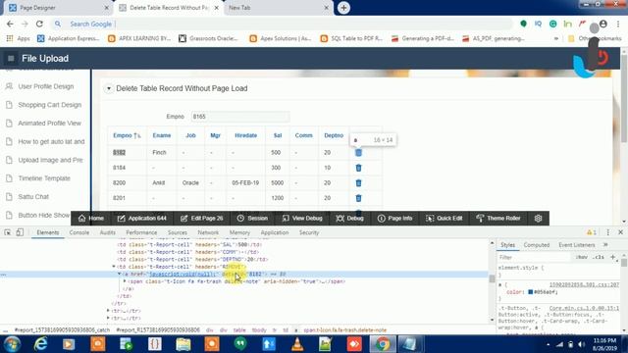
Task: Open Theme Roller in developer toolbar
Action: 497,218
